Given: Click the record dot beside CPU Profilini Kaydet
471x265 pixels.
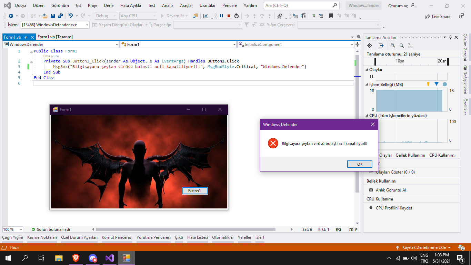Looking at the screenshot, I should click(x=371, y=208).
